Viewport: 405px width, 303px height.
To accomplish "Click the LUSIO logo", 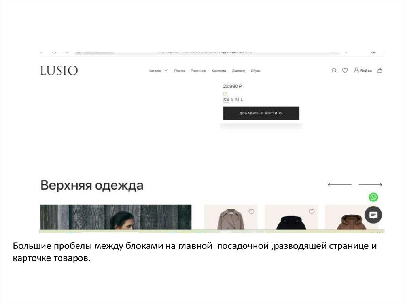I will point(59,70).
